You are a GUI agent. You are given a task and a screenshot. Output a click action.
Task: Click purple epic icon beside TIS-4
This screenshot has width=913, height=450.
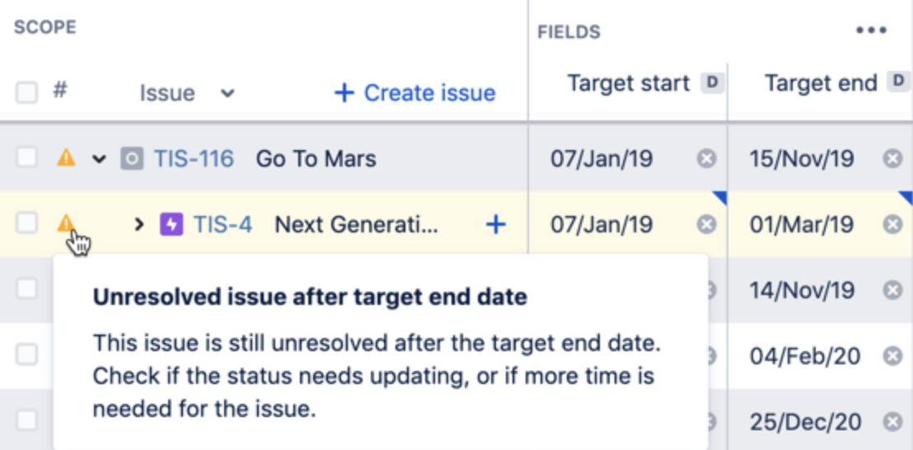click(171, 224)
